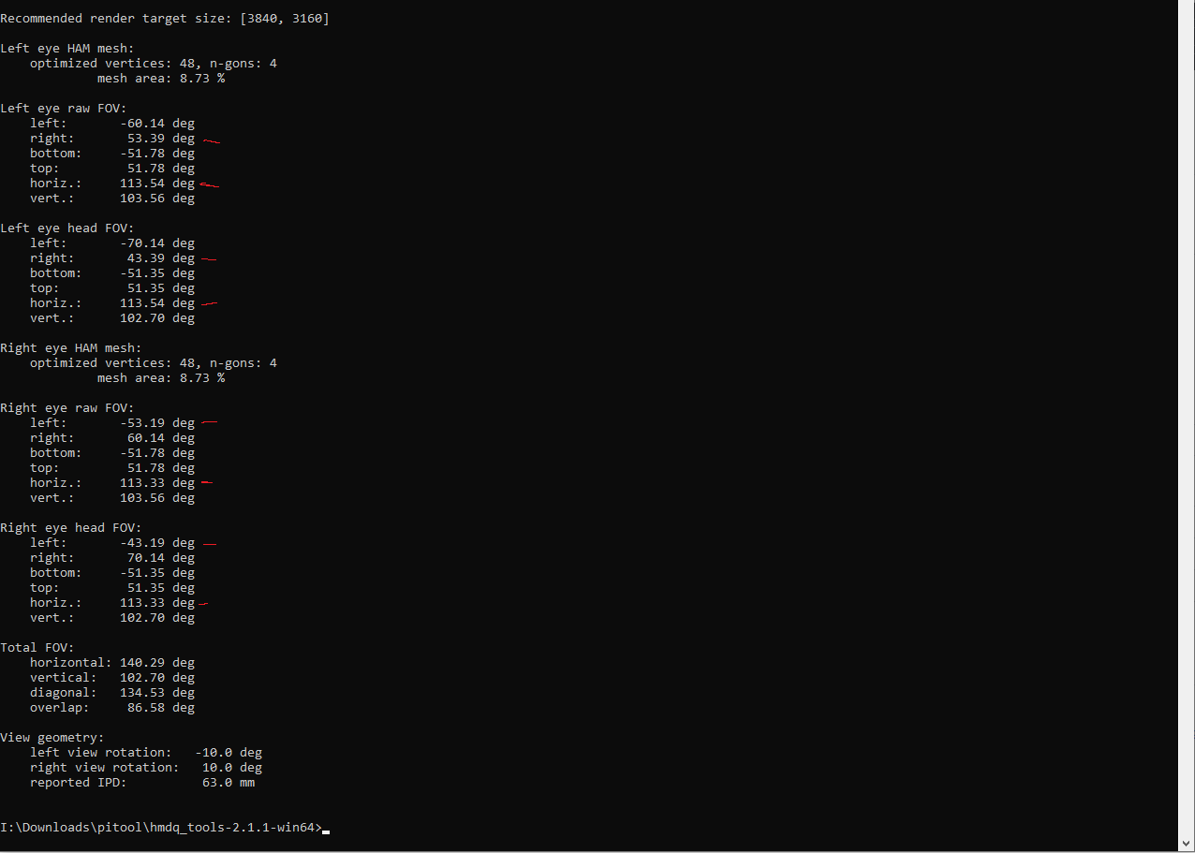Viewport: 1195px width, 853px height.
Task: Click the -53.19 deg left value
Action: [157, 423]
